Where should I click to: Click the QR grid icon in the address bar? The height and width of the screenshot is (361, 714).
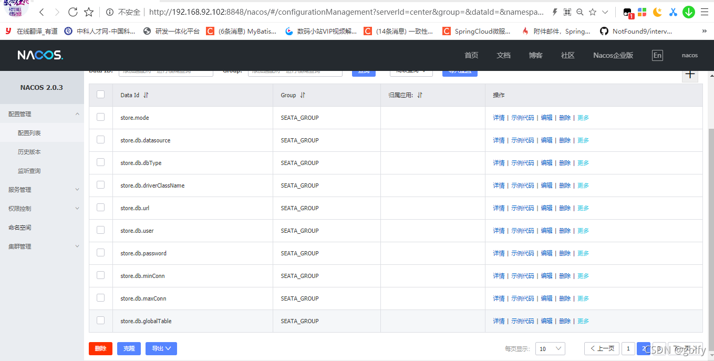click(x=567, y=12)
